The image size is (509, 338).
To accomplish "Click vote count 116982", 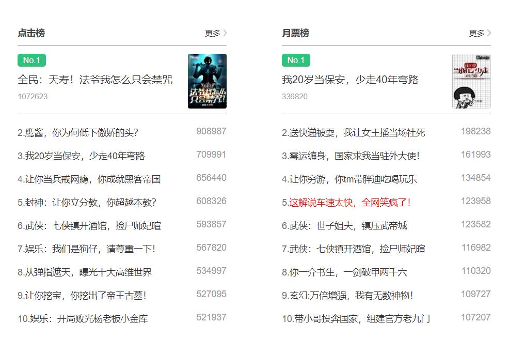I will tap(476, 248).
